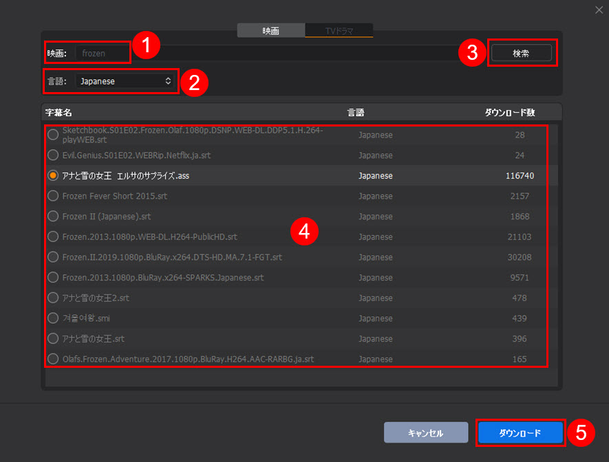Image resolution: width=609 pixels, height=462 pixels.
Task: Select Frozen.2013 WEB-DL PublicHD subtitle
Action: (53, 236)
